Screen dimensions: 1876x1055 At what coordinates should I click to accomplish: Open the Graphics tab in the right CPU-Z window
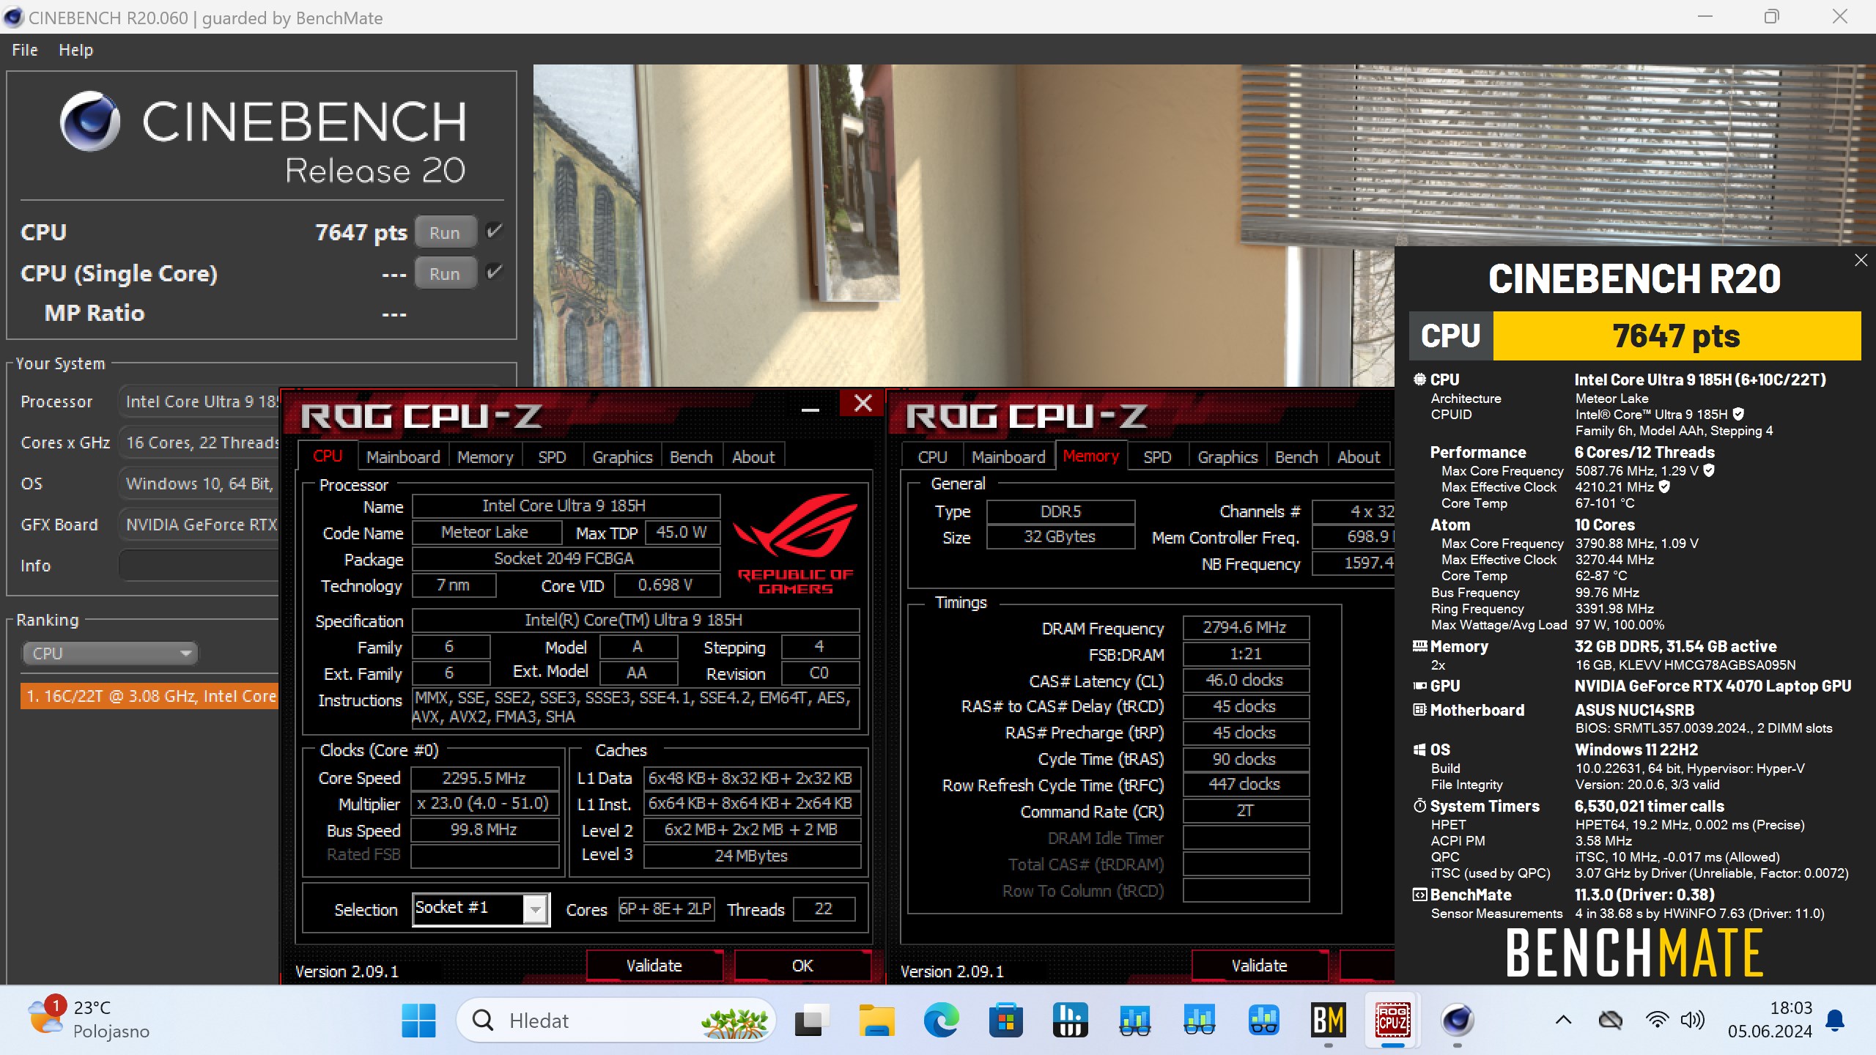[x=1227, y=456]
